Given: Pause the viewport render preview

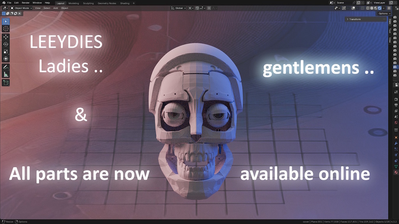Looking at the screenshot, I should pyautogui.click(x=389, y=8).
